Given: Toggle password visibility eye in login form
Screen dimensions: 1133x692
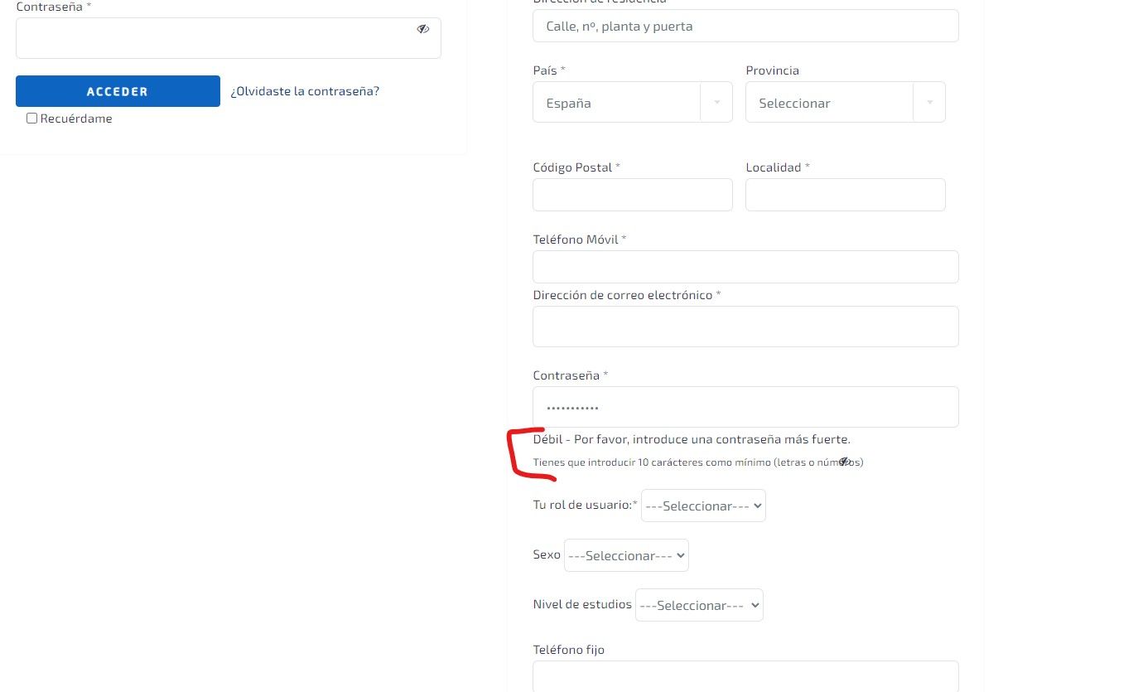Looking at the screenshot, I should click(x=422, y=28).
